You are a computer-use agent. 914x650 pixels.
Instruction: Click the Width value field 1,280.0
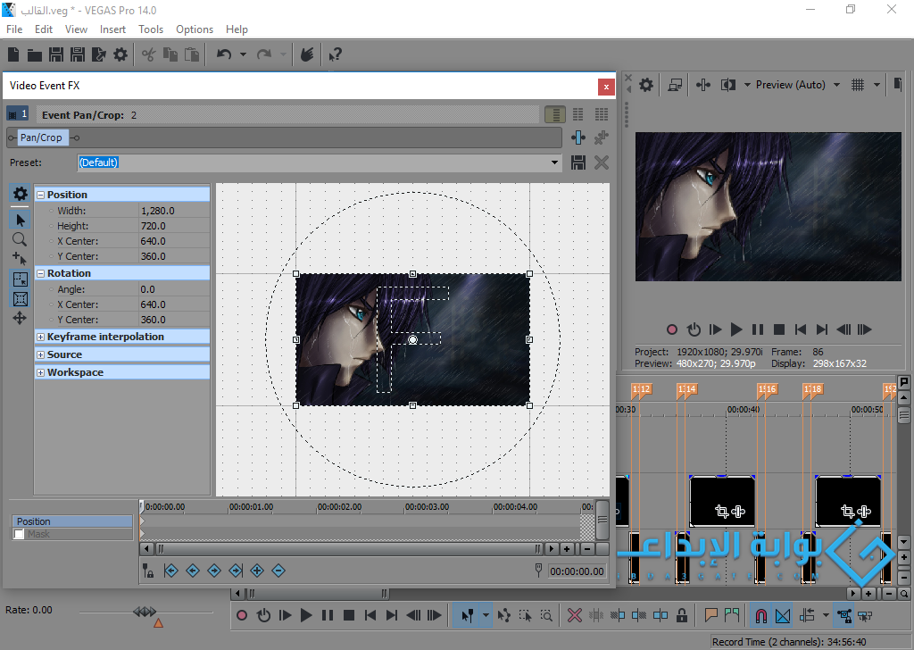[174, 211]
